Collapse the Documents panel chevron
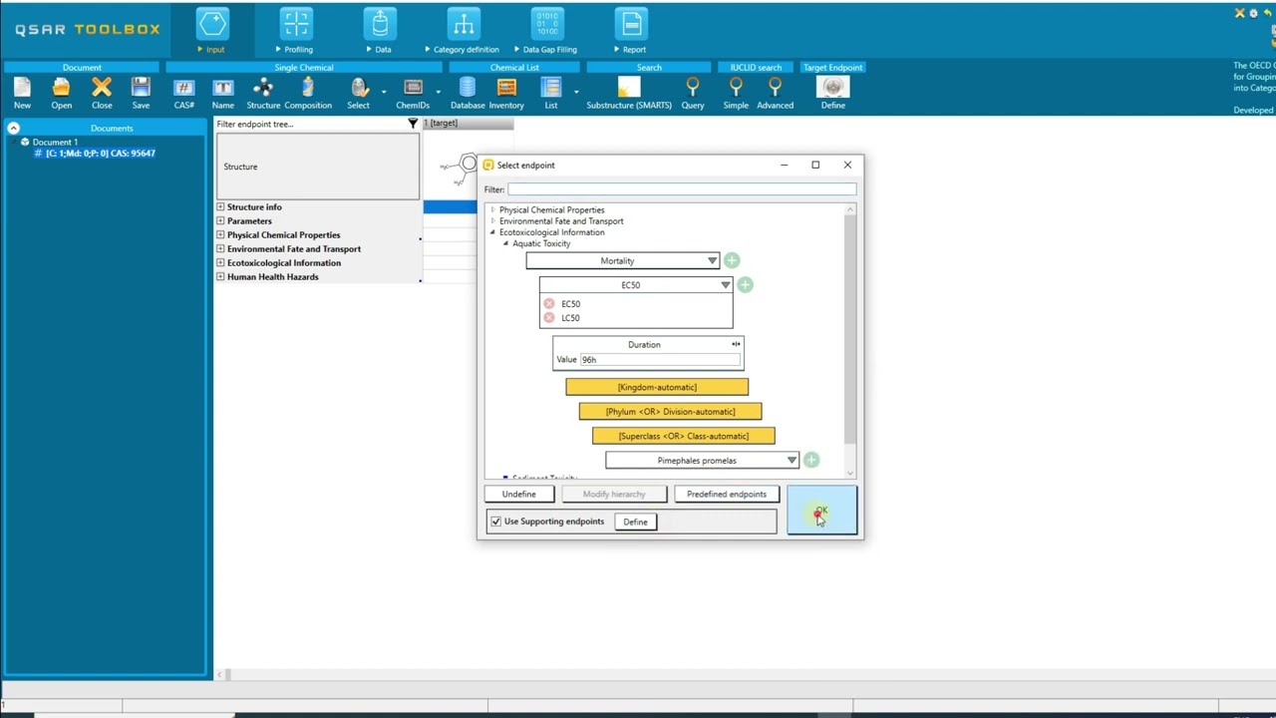Image resolution: width=1276 pixels, height=718 pixels. 14,128
